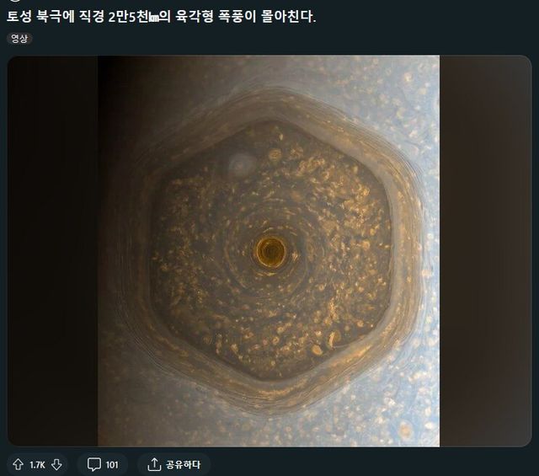Image resolution: width=539 pixels, height=476 pixels.
Task: Click the 1.7K vote count
Action: click(x=37, y=465)
